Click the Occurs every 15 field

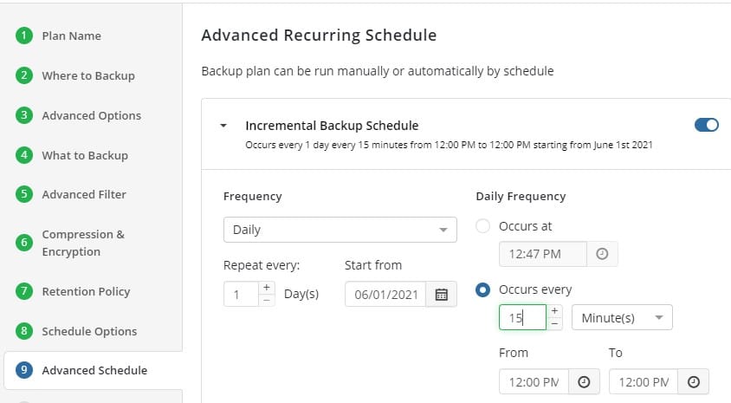pyautogui.click(x=522, y=318)
